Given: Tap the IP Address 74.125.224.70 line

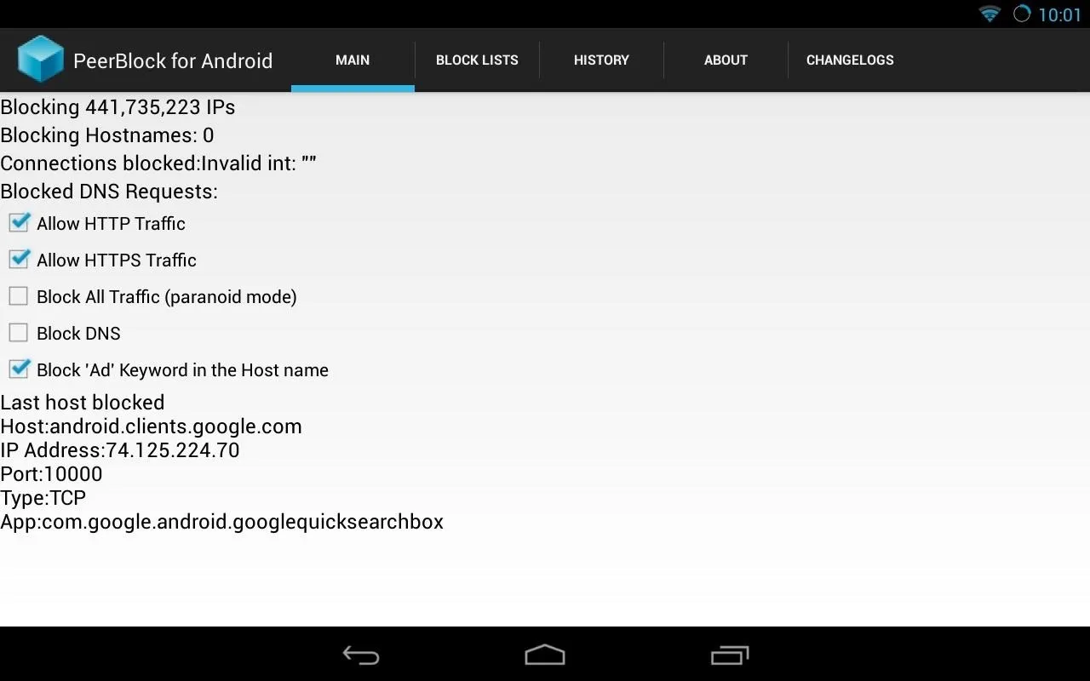Looking at the screenshot, I should click(120, 450).
